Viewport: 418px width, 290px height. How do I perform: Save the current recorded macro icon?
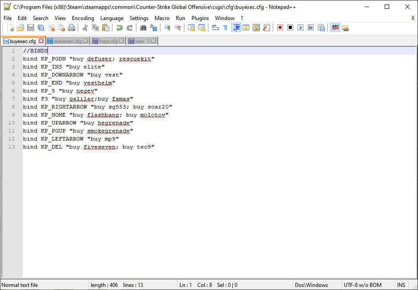coord(321,28)
